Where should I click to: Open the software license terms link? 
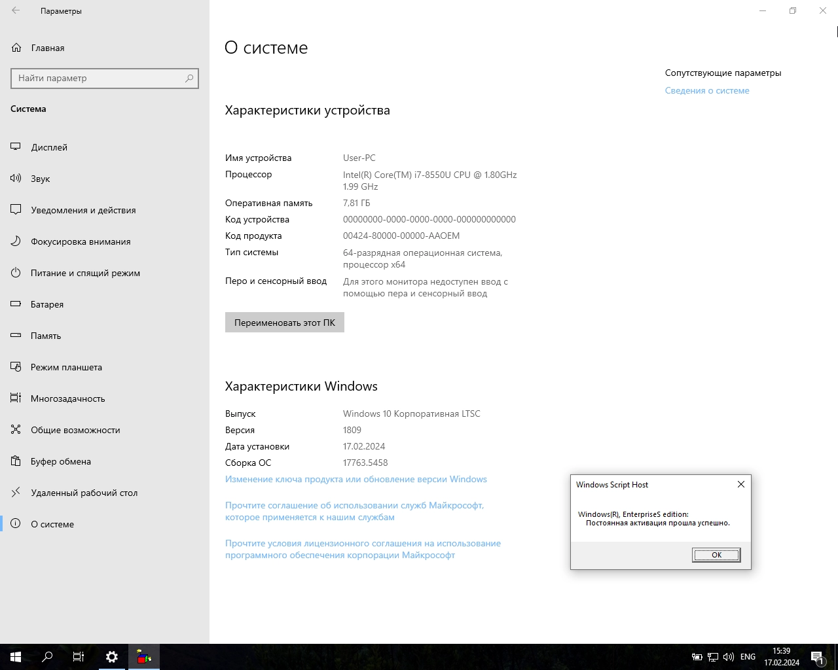coord(363,549)
